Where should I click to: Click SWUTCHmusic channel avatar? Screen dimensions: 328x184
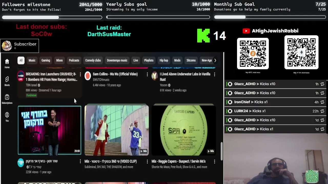click(88, 76)
